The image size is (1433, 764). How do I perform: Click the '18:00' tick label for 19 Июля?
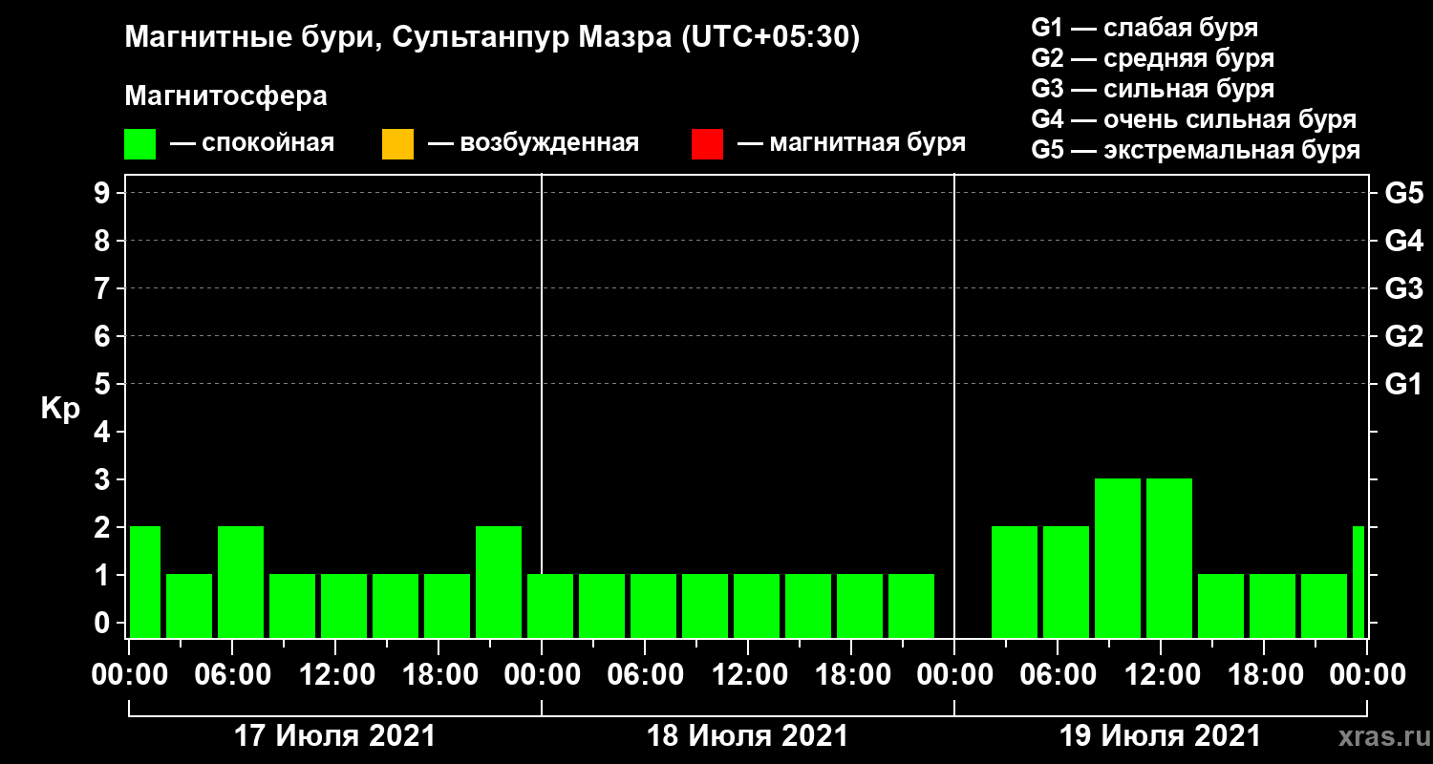1264,675
